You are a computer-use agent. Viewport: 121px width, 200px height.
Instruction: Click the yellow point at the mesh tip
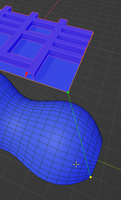[x=91, y=177]
